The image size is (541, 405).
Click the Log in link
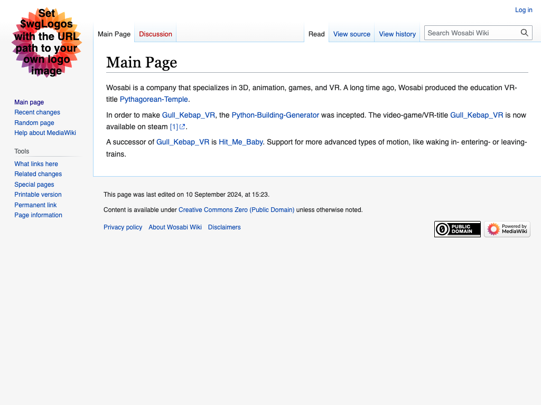(x=524, y=10)
